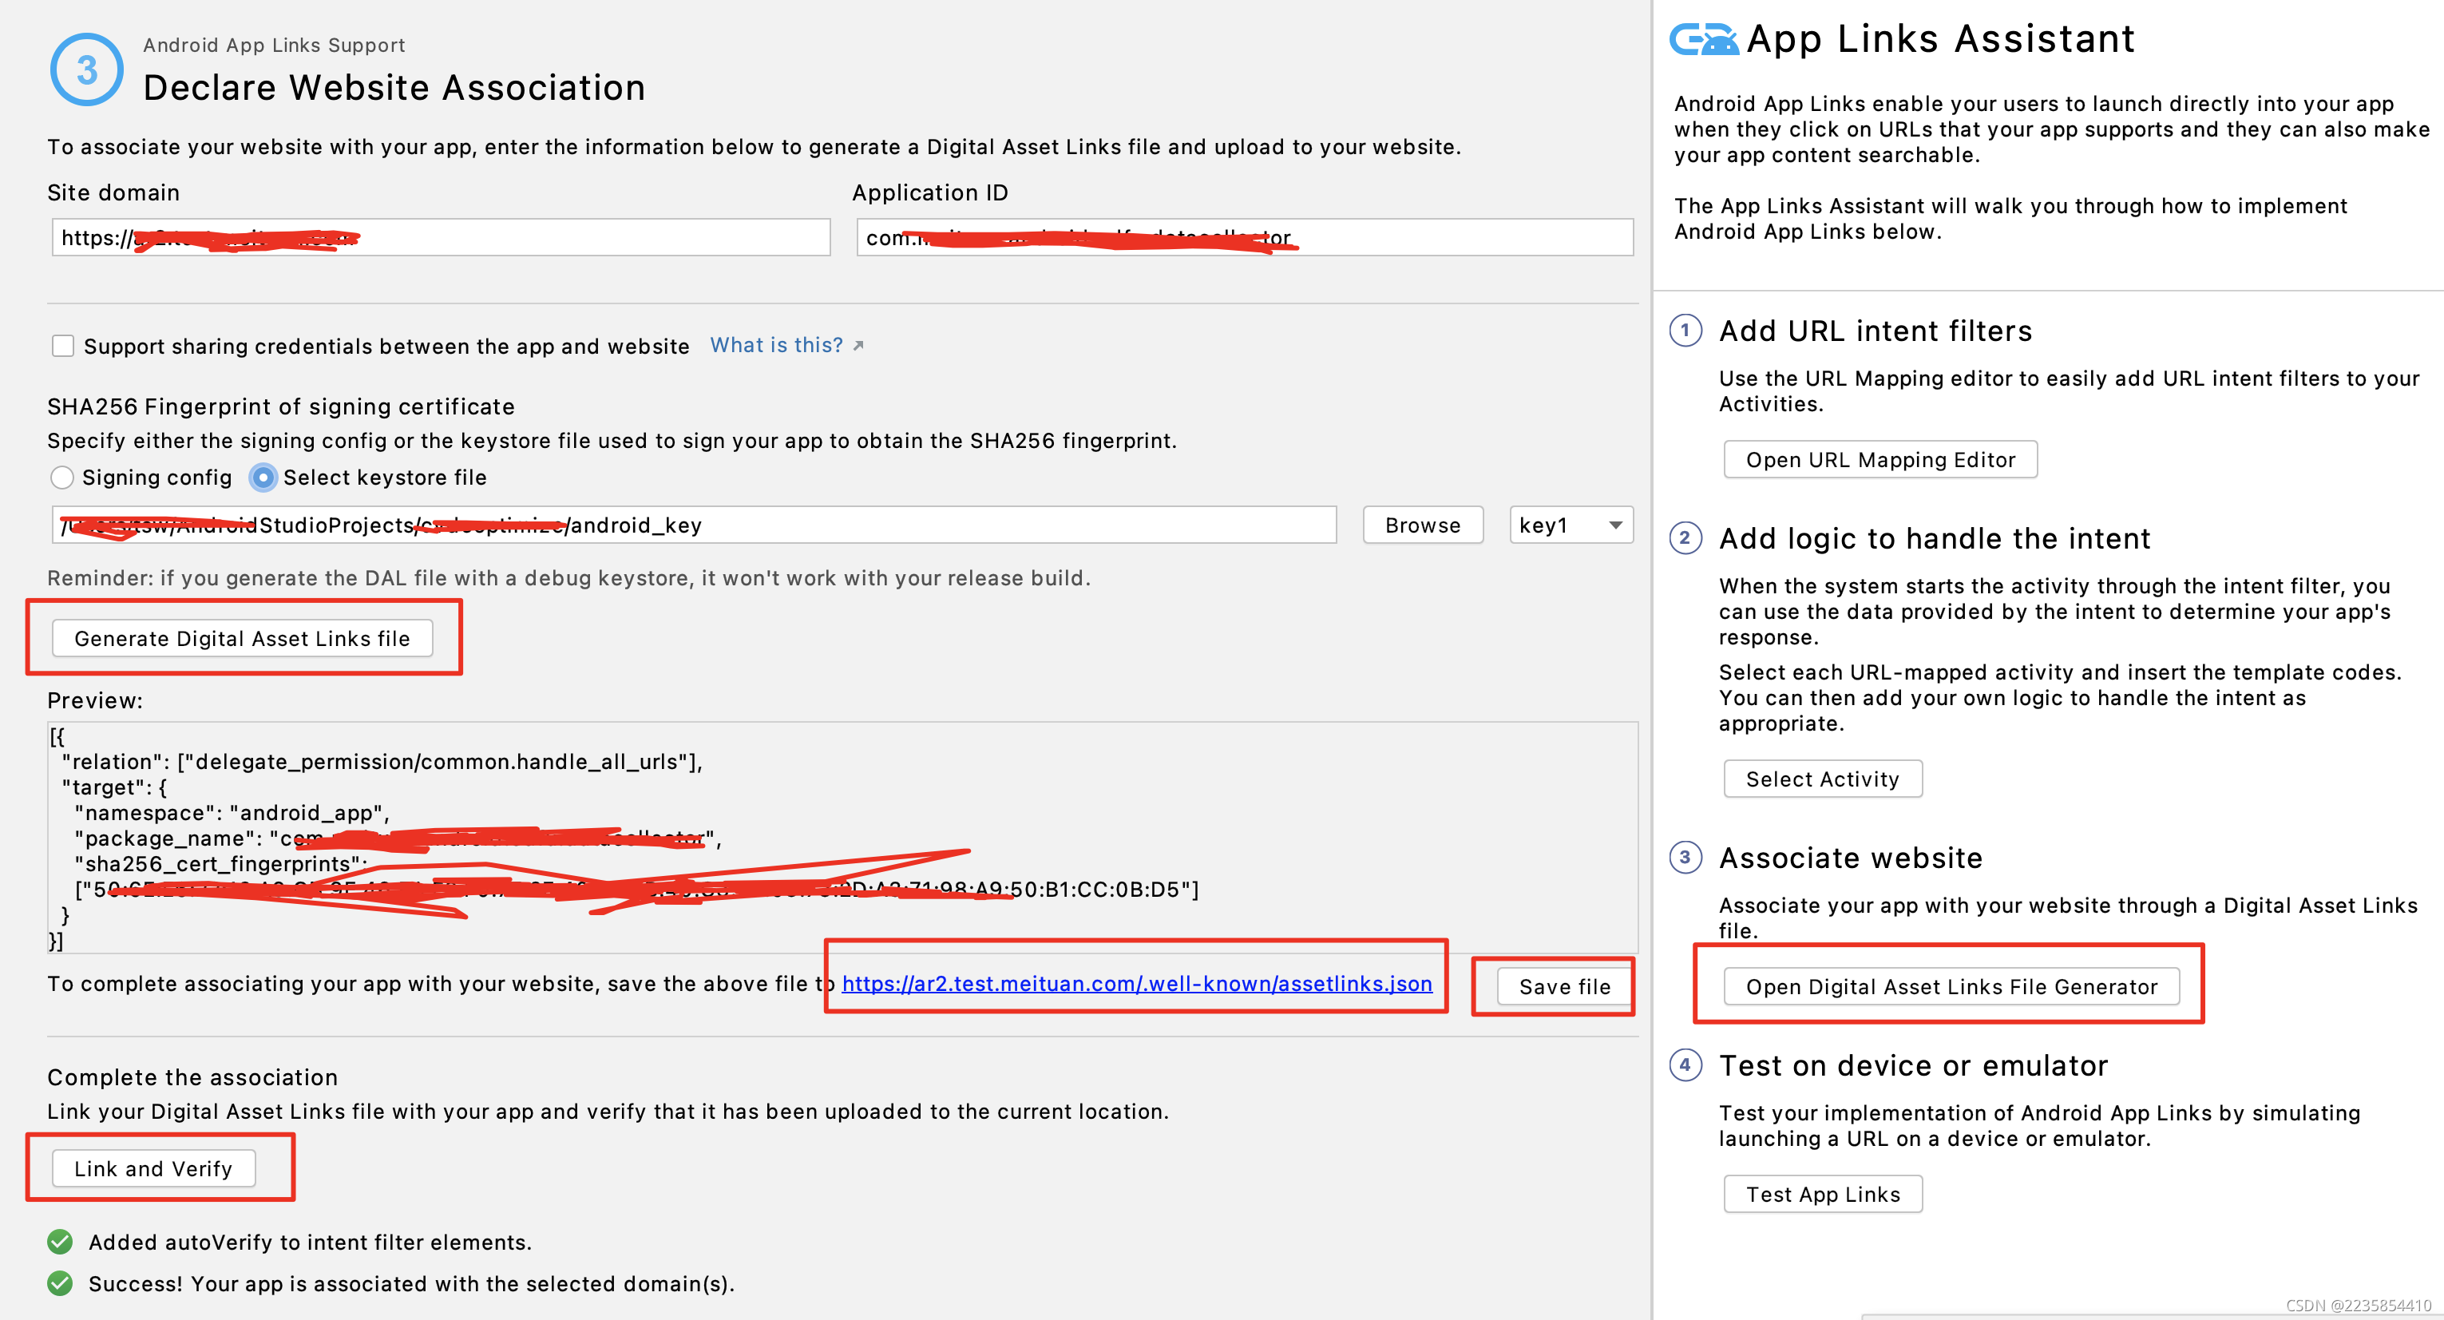Choose the Select keystore file radio option
2444x1320 pixels.
263,478
